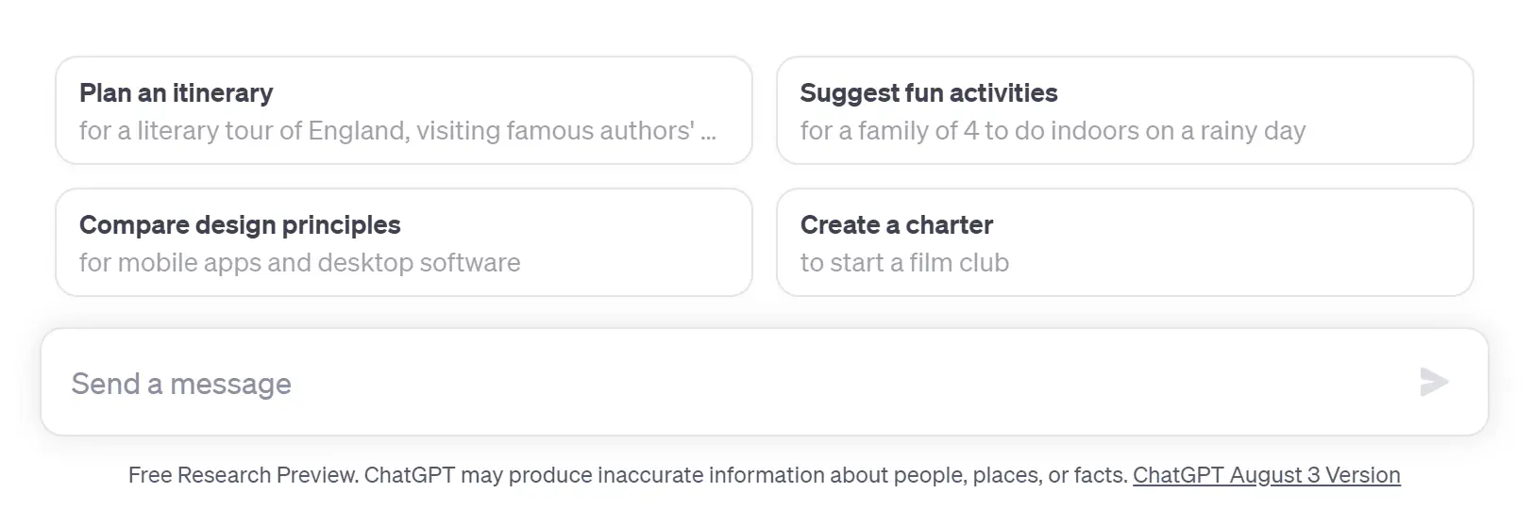Click the paper plane send icon

(1433, 382)
